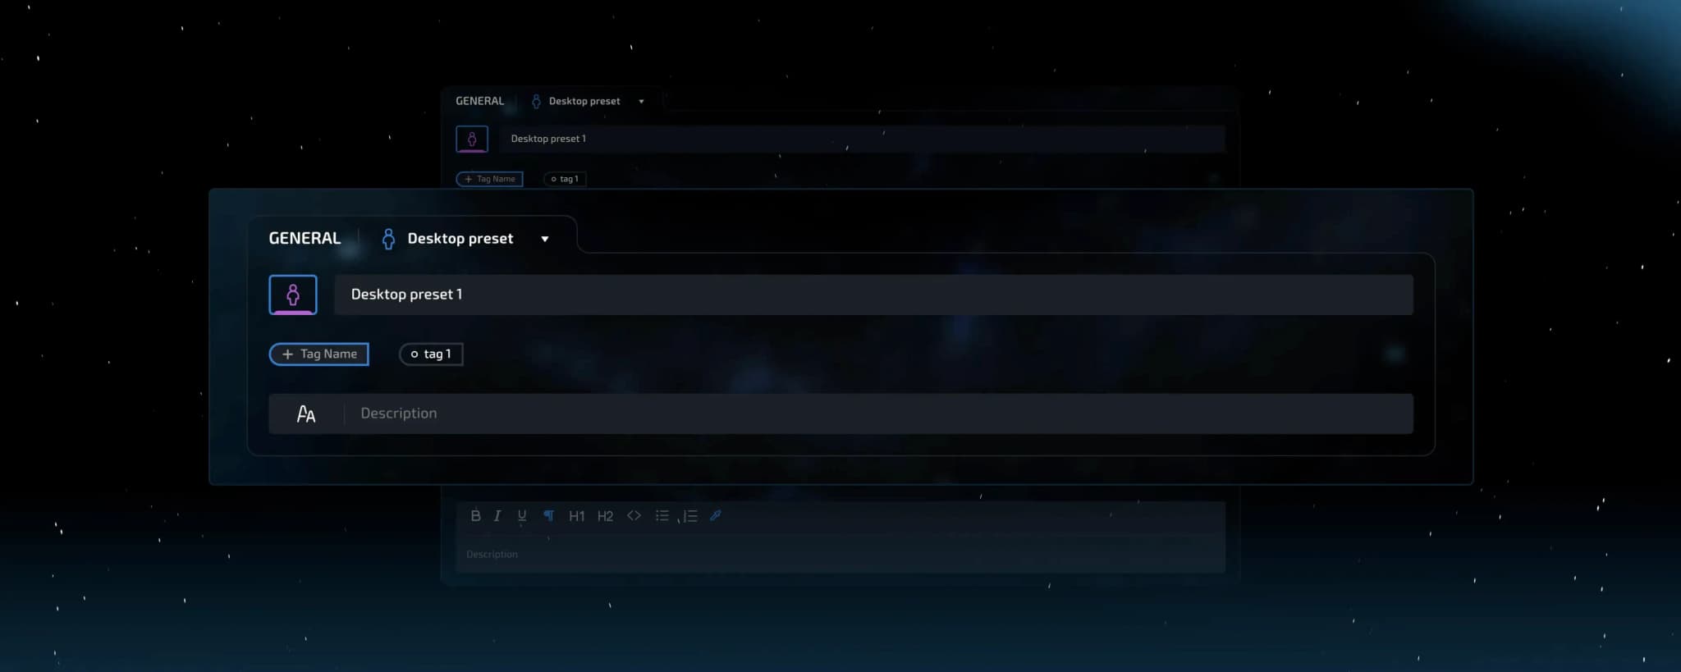Create a numbered list
This screenshot has width=1681, height=672.
(x=689, y=516)
